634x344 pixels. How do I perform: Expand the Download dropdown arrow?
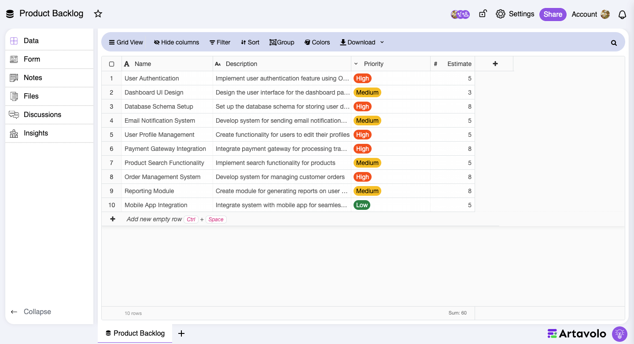pos(382,42)
